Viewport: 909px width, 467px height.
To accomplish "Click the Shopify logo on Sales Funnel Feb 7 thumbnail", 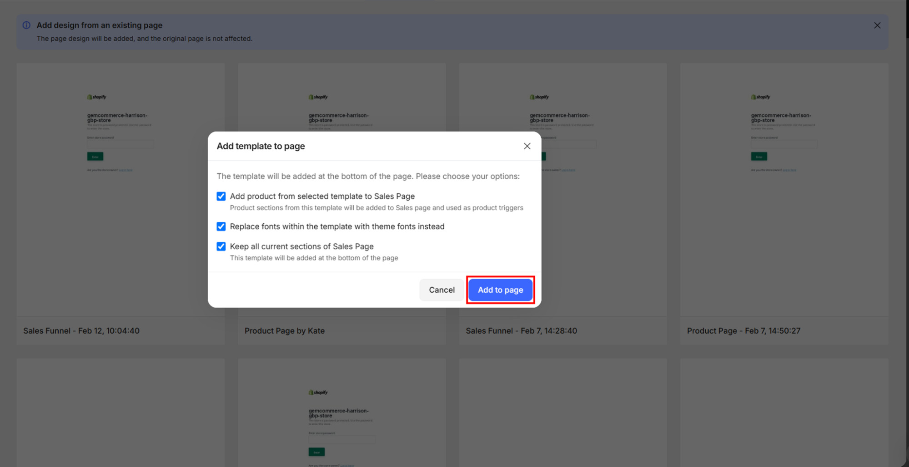I will click(x=538, y=97).
